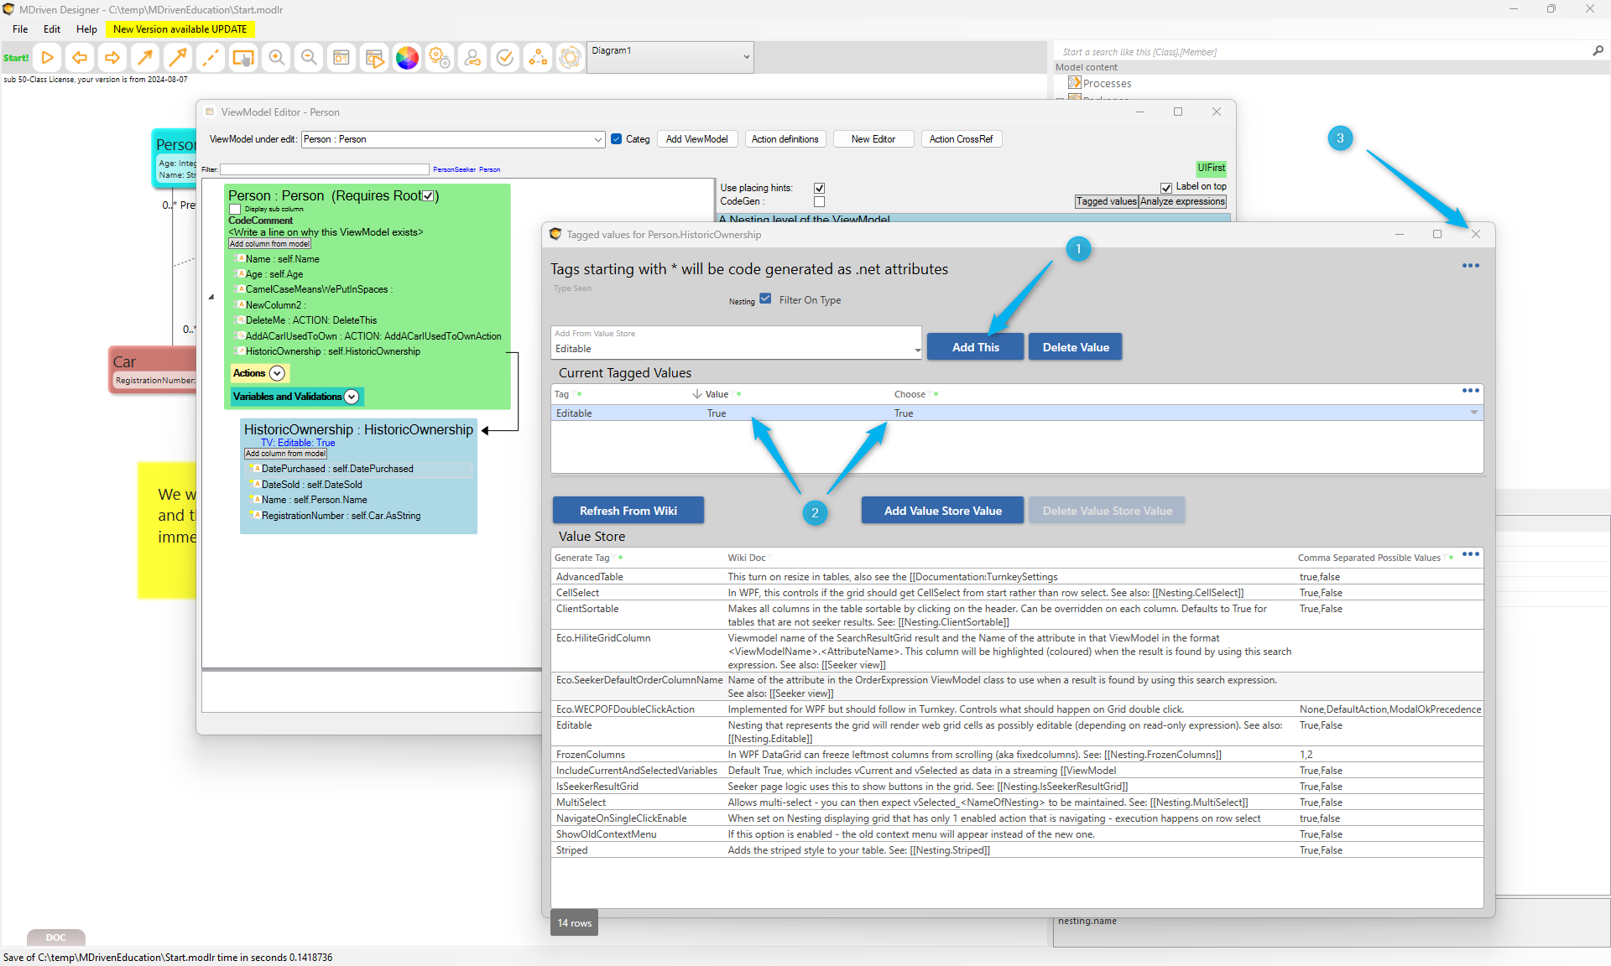The height and width of the screenshot is (966, 1611).
Task: Click the Add This button
Action: click(975, 347)
